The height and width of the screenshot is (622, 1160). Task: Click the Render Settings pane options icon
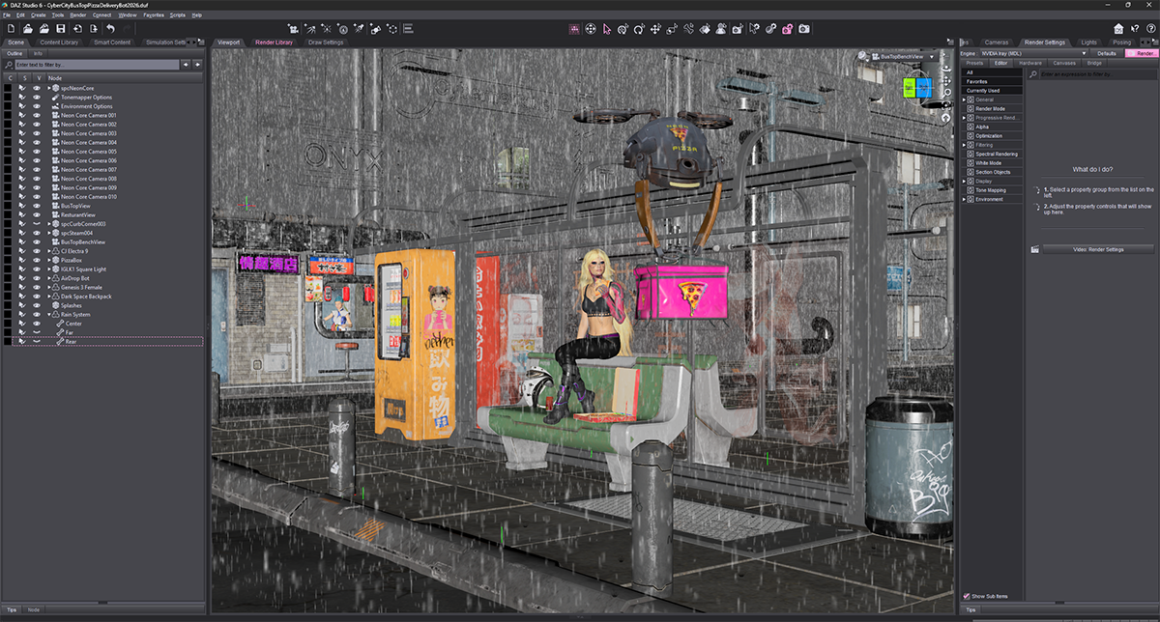click(1154, 42)
